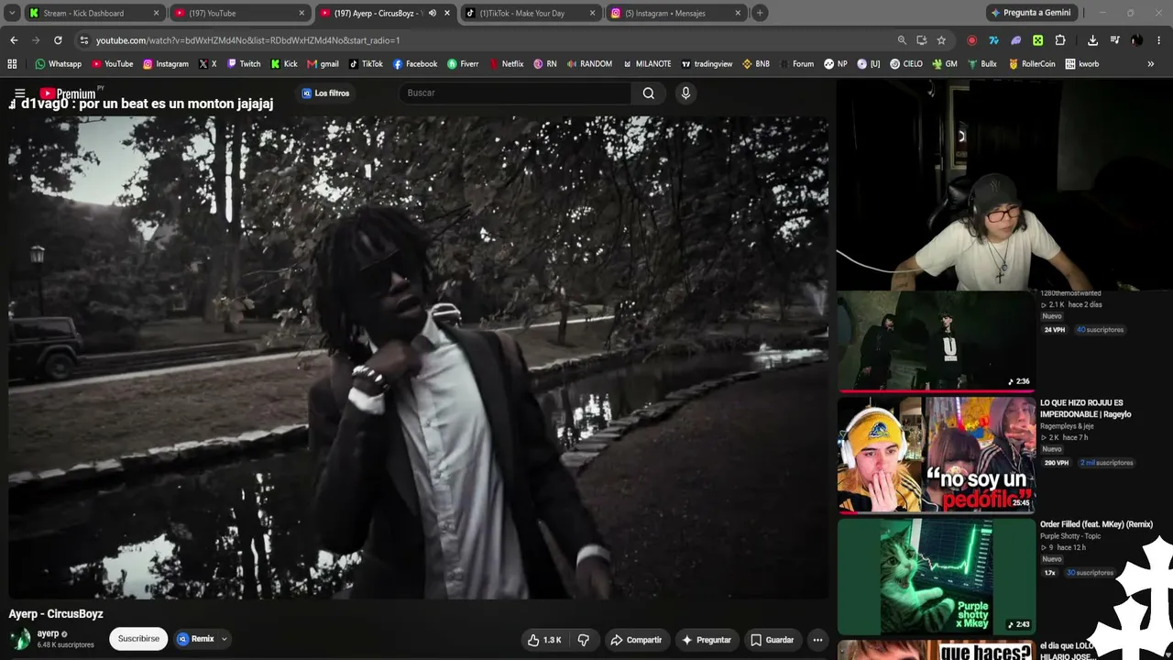Open the Fiverr bookmark
This screenshot has height=660, width=1173.
(463, 64)
